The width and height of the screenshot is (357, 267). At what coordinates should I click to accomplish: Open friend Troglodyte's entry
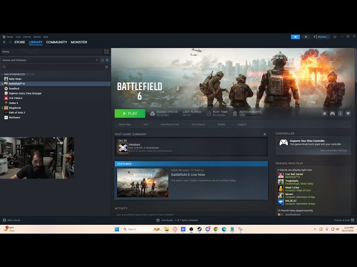click(296, 182)
